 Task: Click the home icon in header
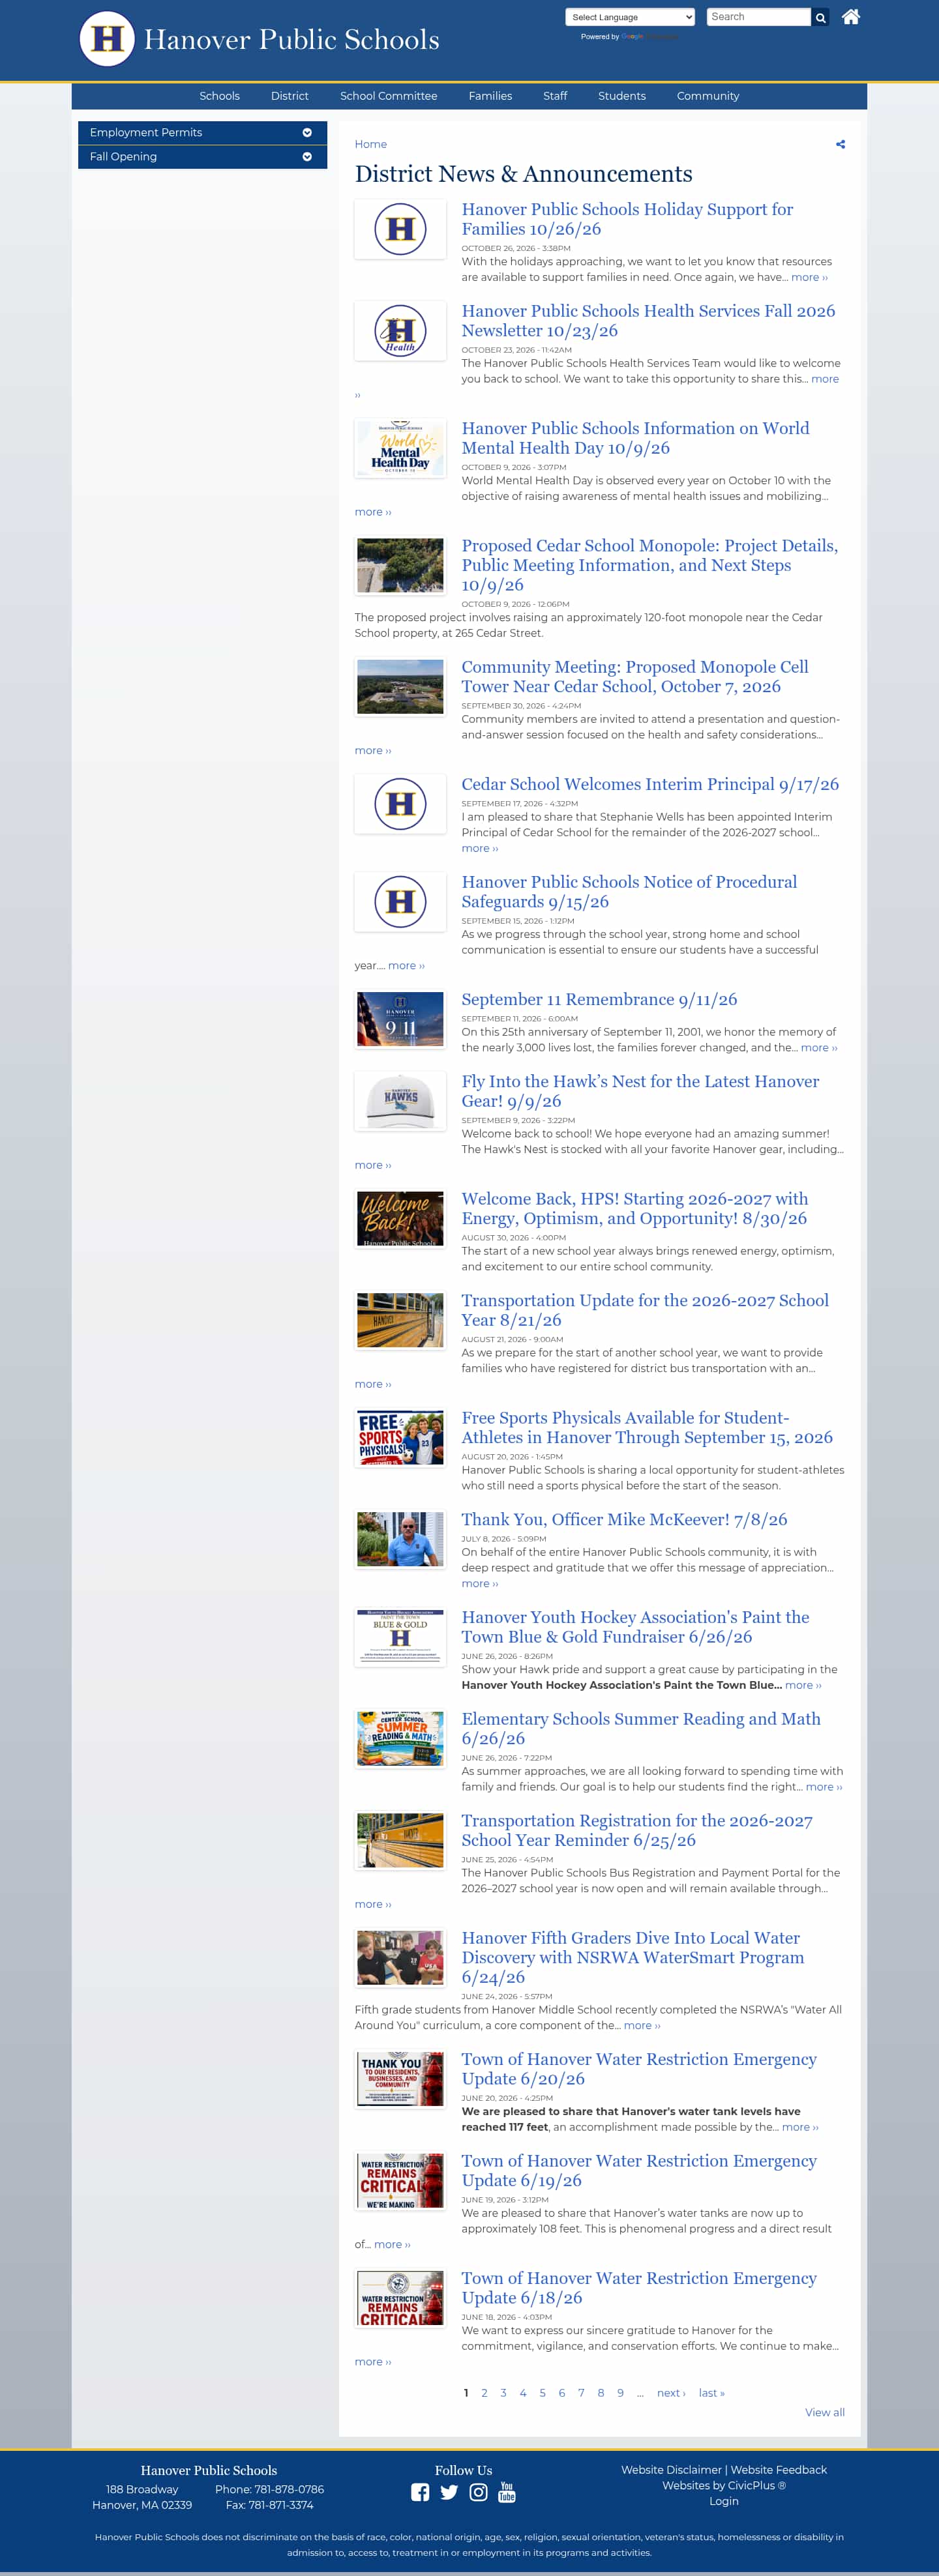(850, 16)
